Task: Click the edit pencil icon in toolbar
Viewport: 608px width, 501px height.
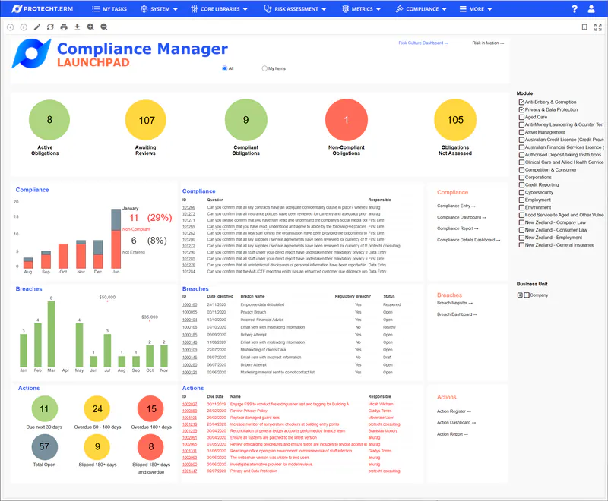Action: [37, 27]
